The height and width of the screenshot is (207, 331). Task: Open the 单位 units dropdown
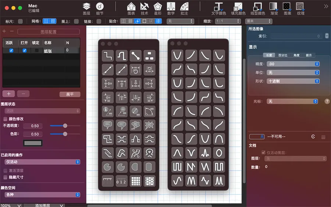pos(293,72)
